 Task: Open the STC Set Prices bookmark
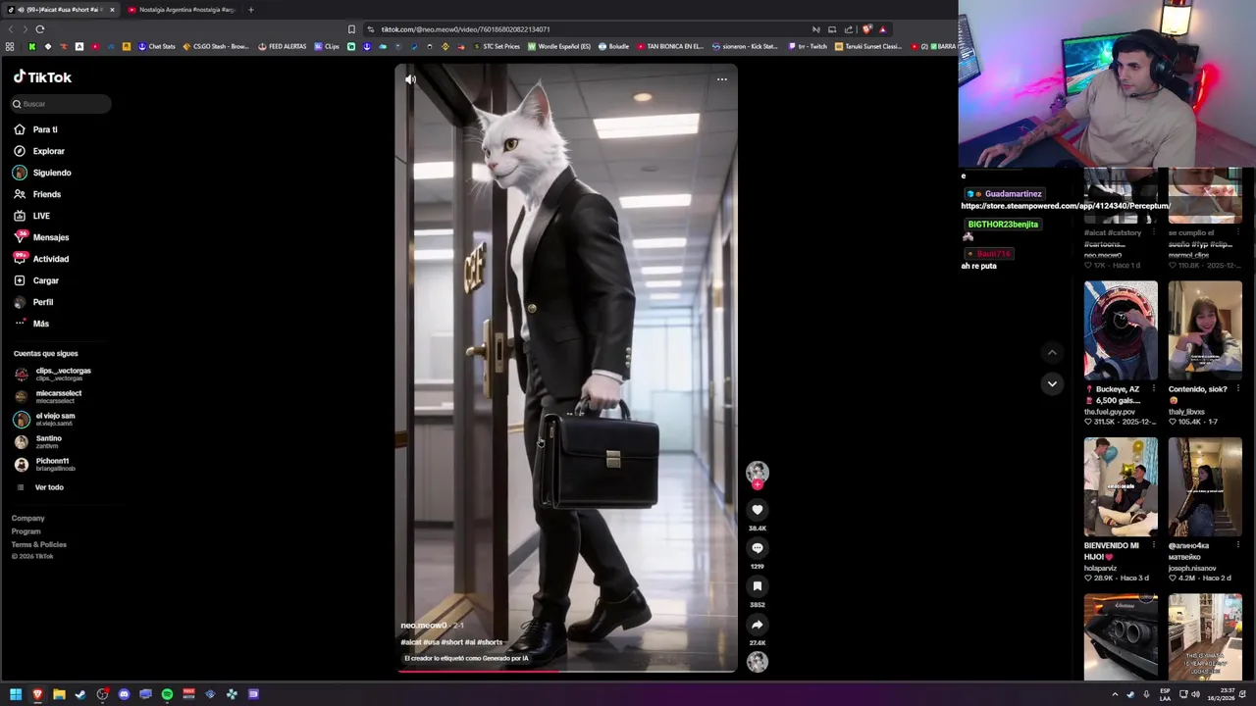click(x=497, y=46)
